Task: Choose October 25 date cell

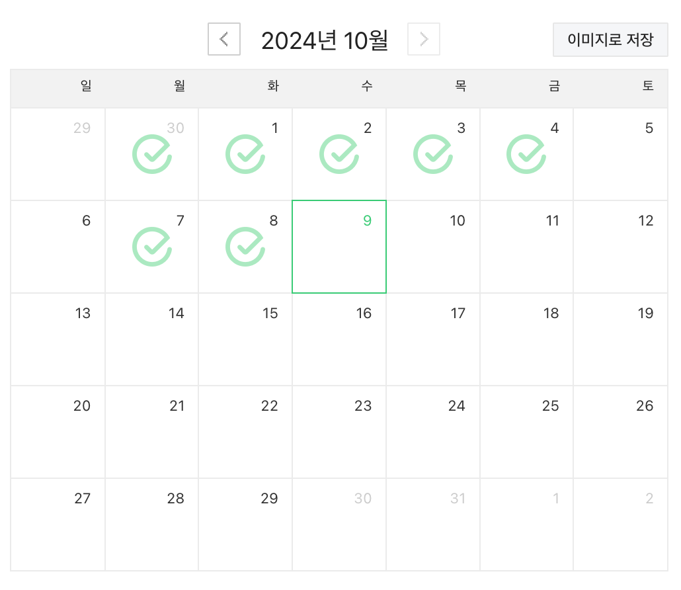Action: pos(526,432)
